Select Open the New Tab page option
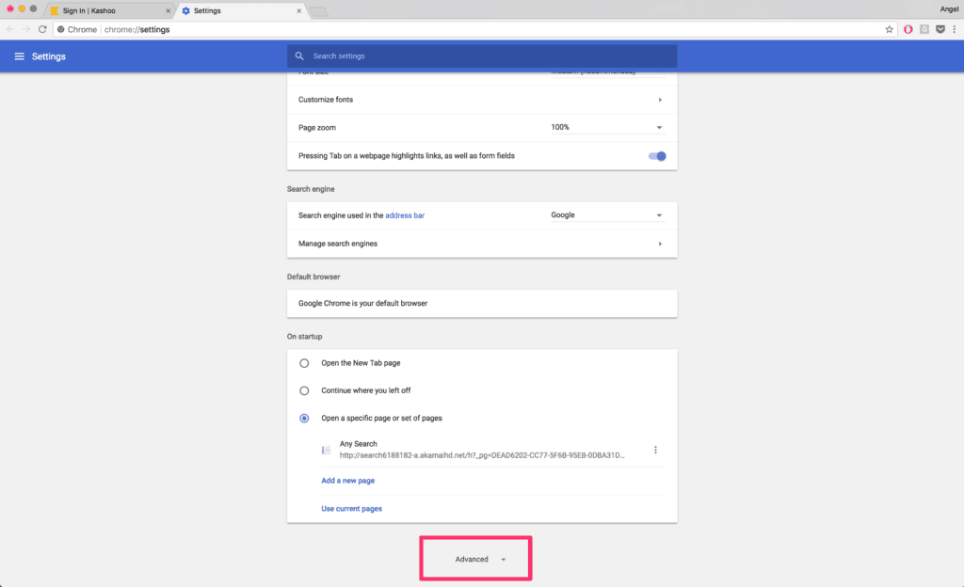 pos(304,363)
